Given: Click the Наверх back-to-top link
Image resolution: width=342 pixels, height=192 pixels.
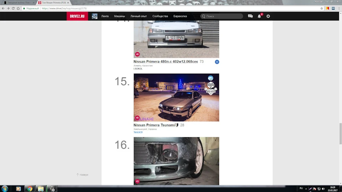Looking at the screenshot, I should [82, 175].
